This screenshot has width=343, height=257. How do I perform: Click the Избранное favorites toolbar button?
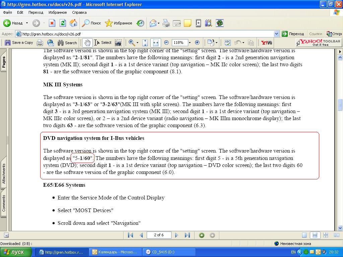(119, 23)
